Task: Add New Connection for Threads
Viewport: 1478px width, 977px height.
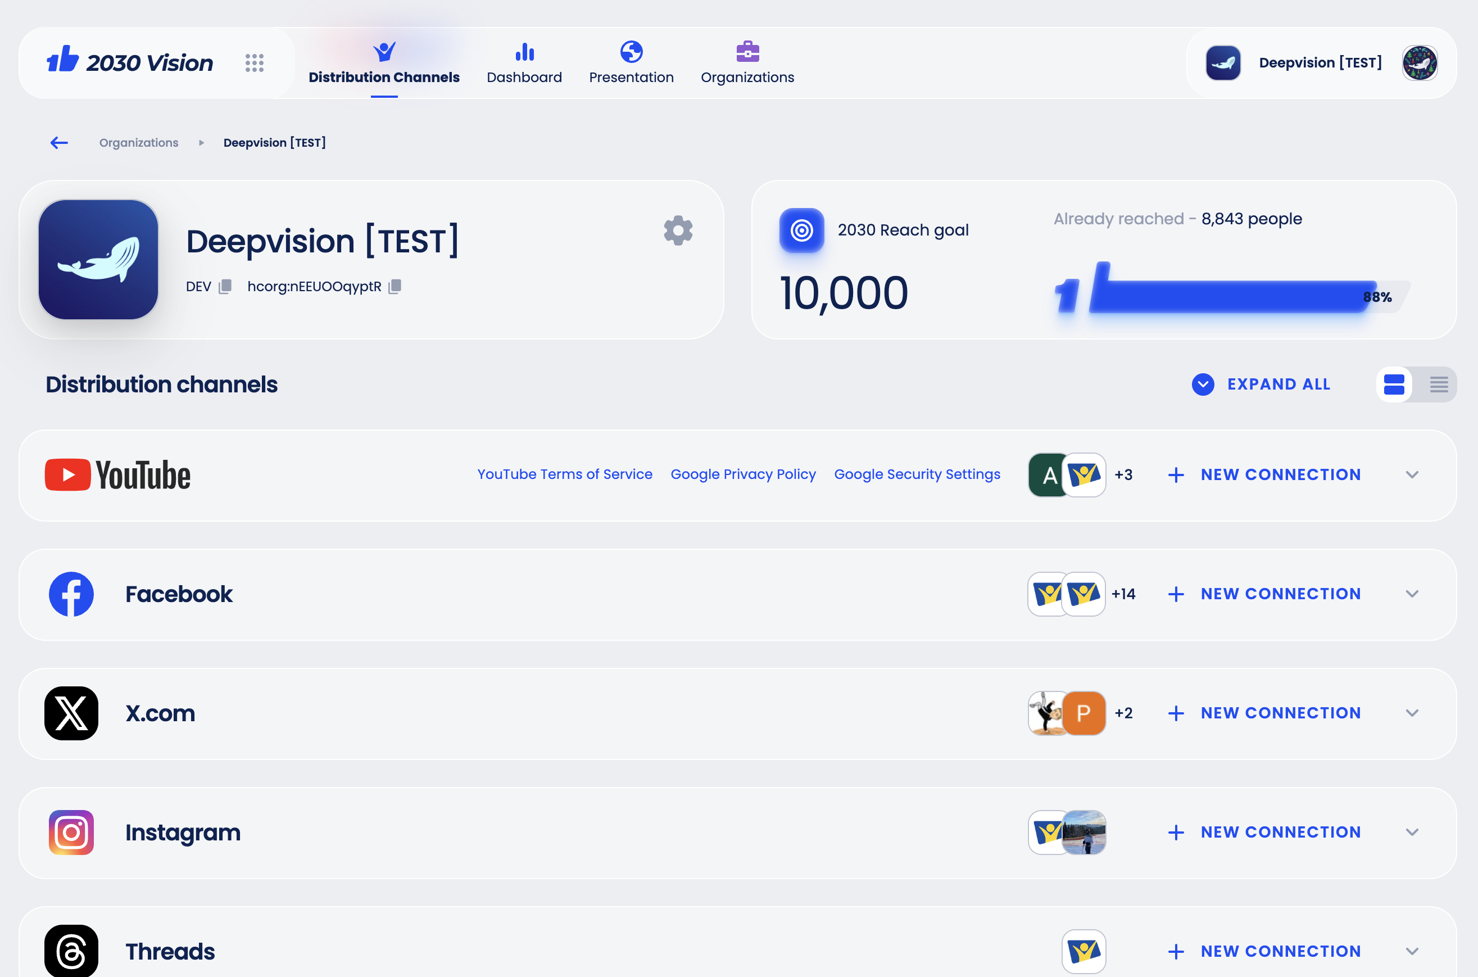Action: click(1264, 952)
